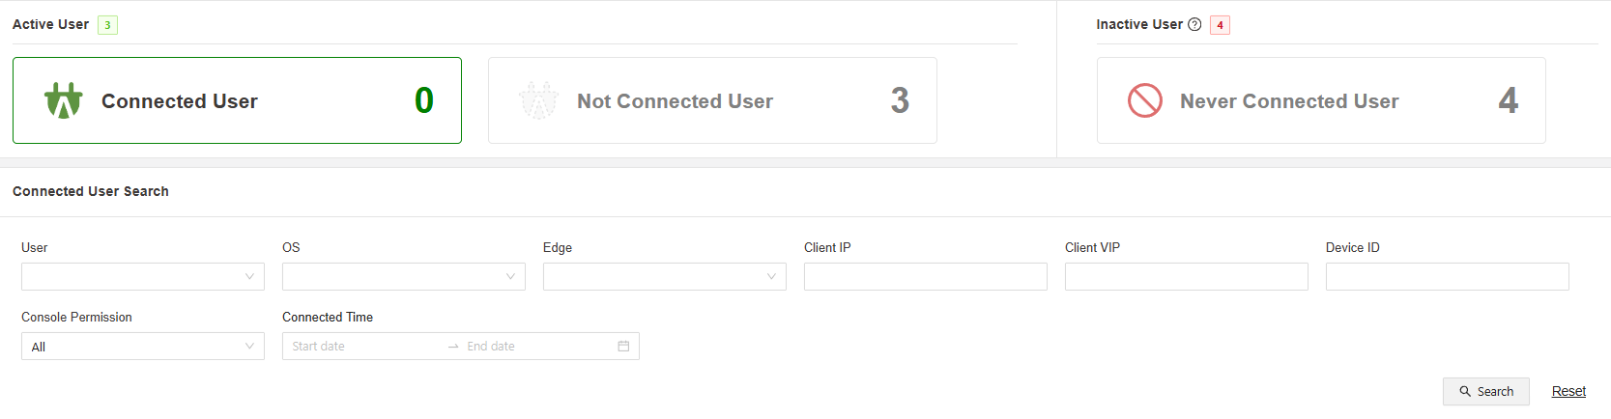Expand the User dropdown
Screen dimensions: 1611x419
pyautogui.click(x=143, y=277)
